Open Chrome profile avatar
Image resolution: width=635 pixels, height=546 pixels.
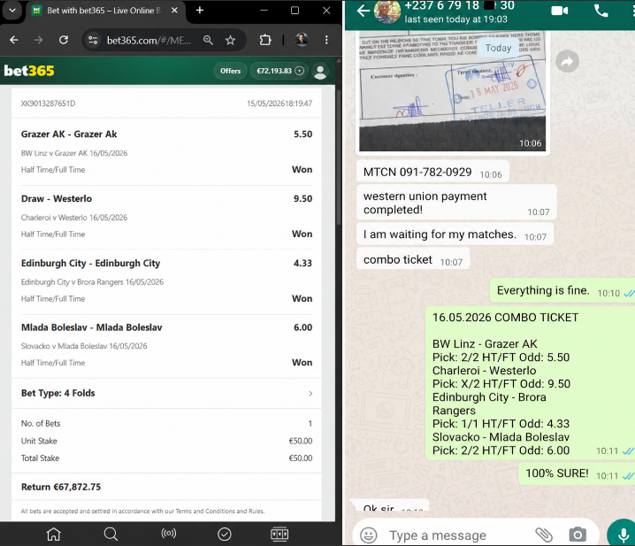point(302,40)
